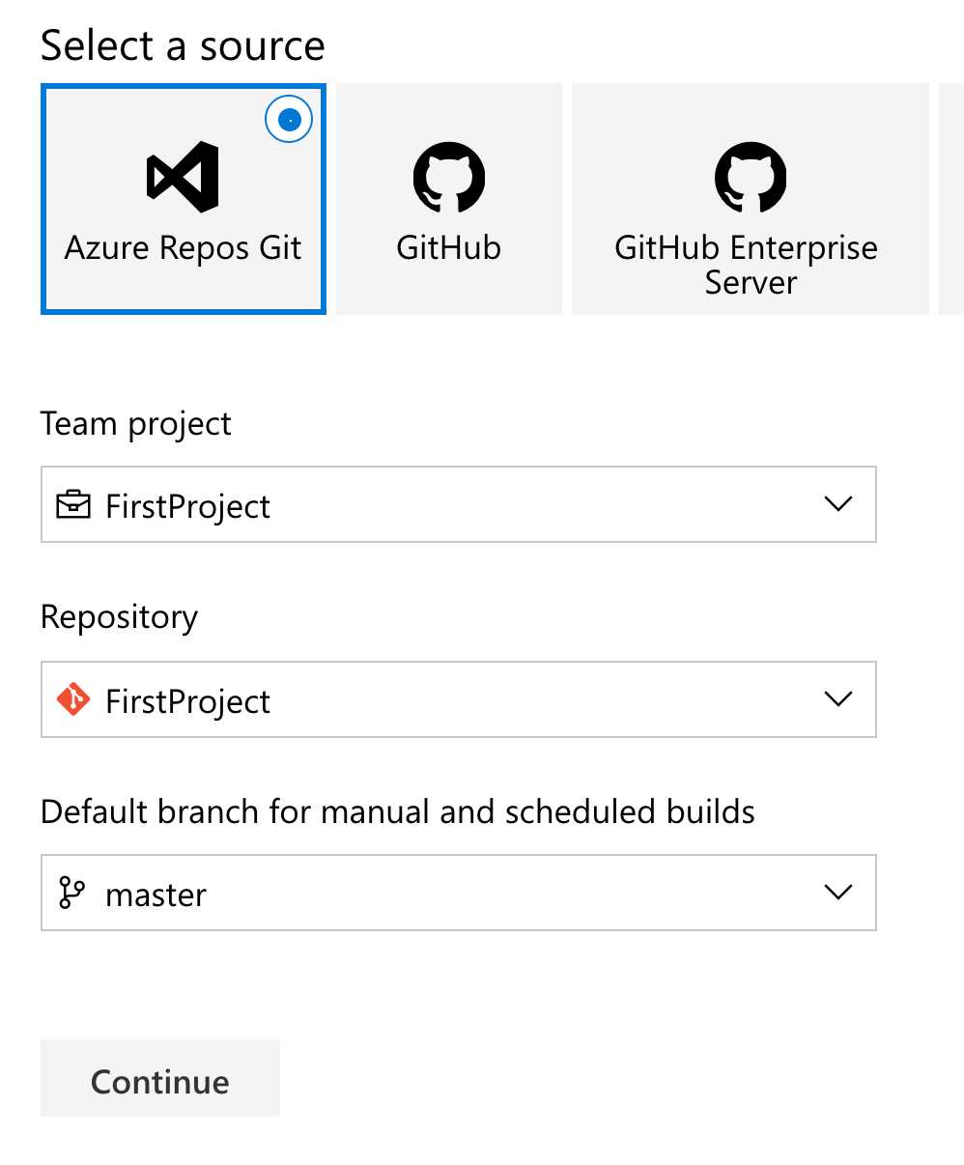The height and width of the screenshot is (1165, 964).
Task: Select the Azure Repos Git visual studio logo
Action: point(183,177)
